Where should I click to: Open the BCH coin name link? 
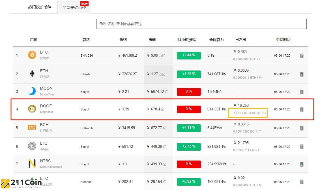tap(44, 125)
